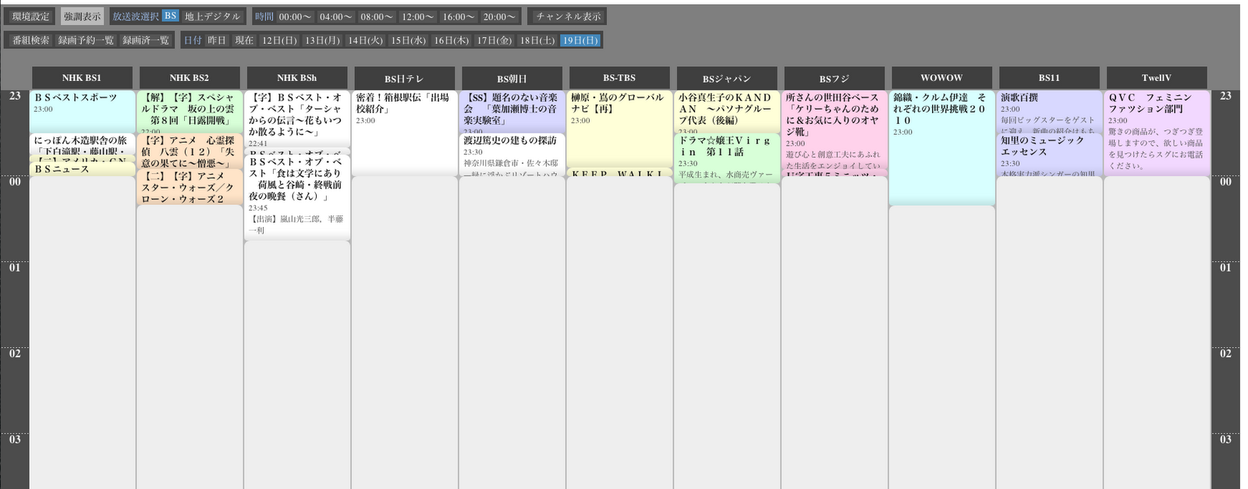
Task: Click BS-TBS channel header
Action: [x=619, y=78]
